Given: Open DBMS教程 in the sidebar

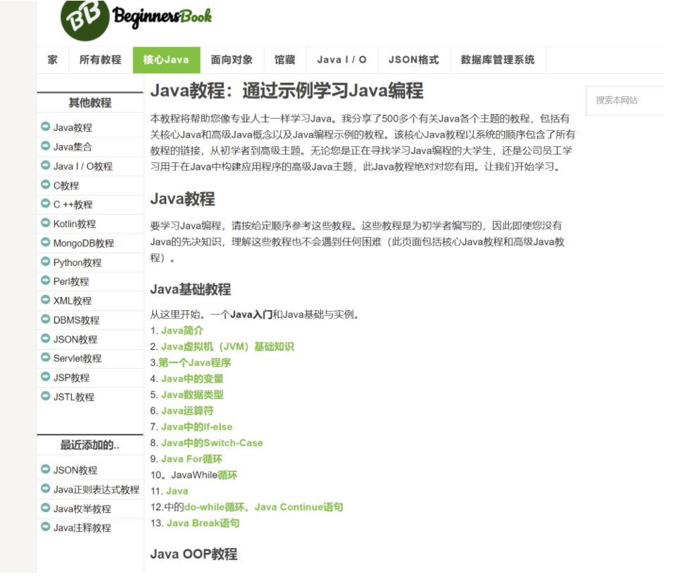Looking at the screenshot, I should coord(76,321).
